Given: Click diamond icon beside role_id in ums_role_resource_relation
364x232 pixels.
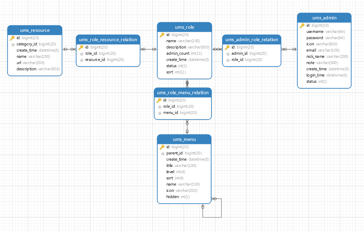Looking at the screenshot, I should [x=82, y=54].
